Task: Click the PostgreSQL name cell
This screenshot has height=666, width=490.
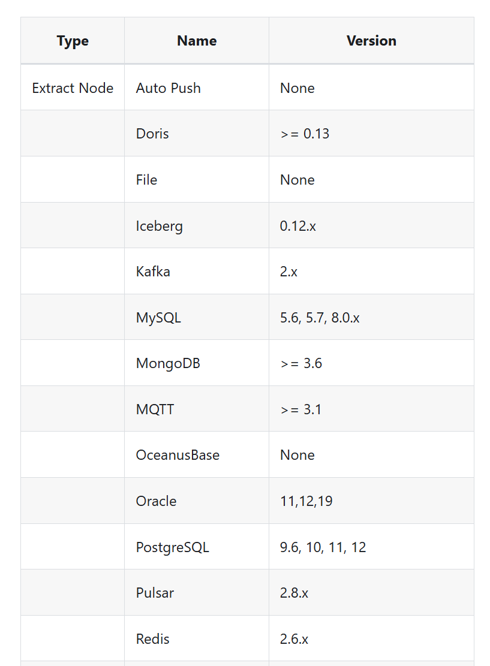Action: (x=172, y=547)
